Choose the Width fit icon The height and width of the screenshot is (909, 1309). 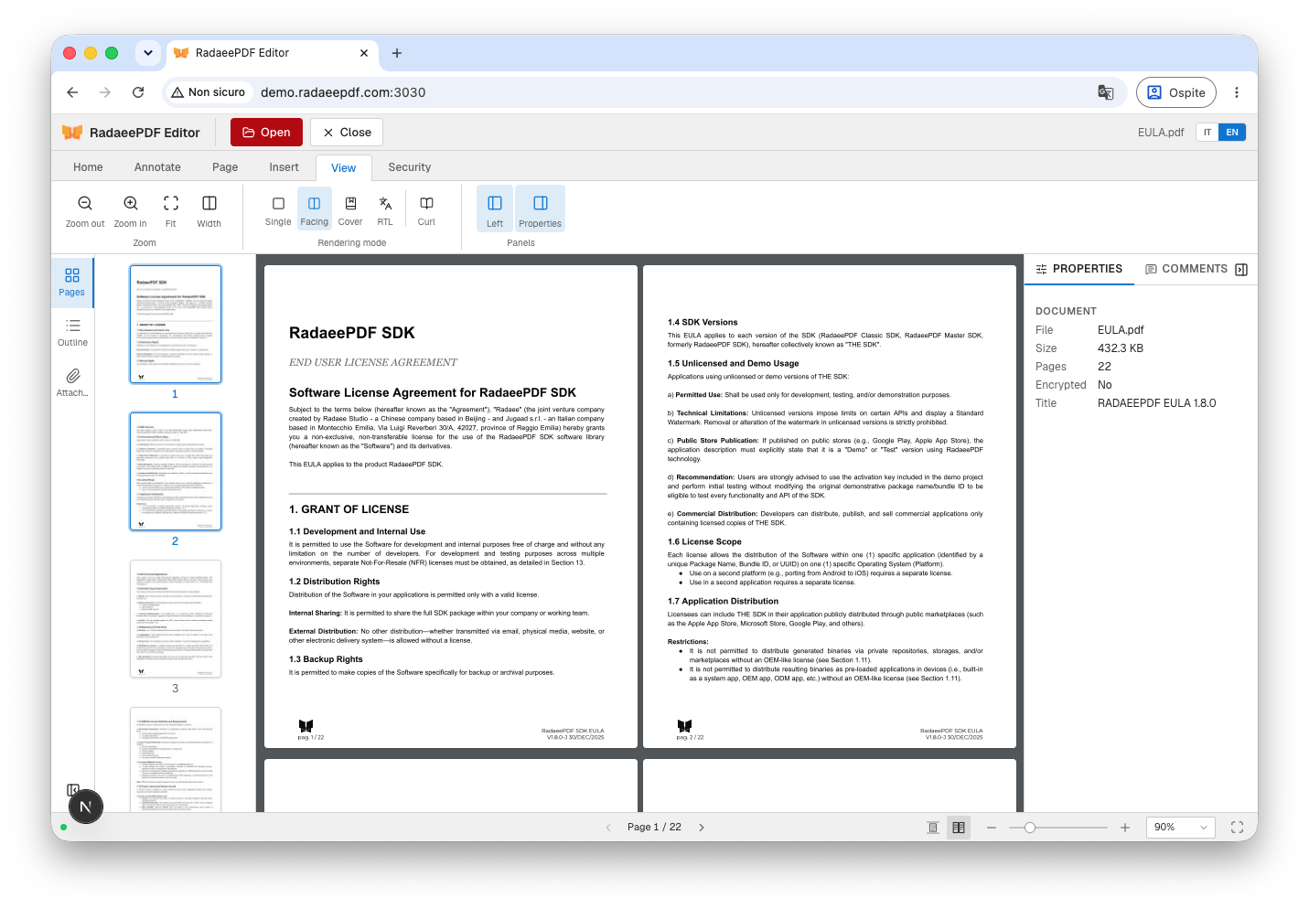click(x=209, y=203)
